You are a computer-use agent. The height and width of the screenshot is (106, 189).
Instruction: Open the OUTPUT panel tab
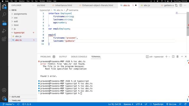(63, 57)
